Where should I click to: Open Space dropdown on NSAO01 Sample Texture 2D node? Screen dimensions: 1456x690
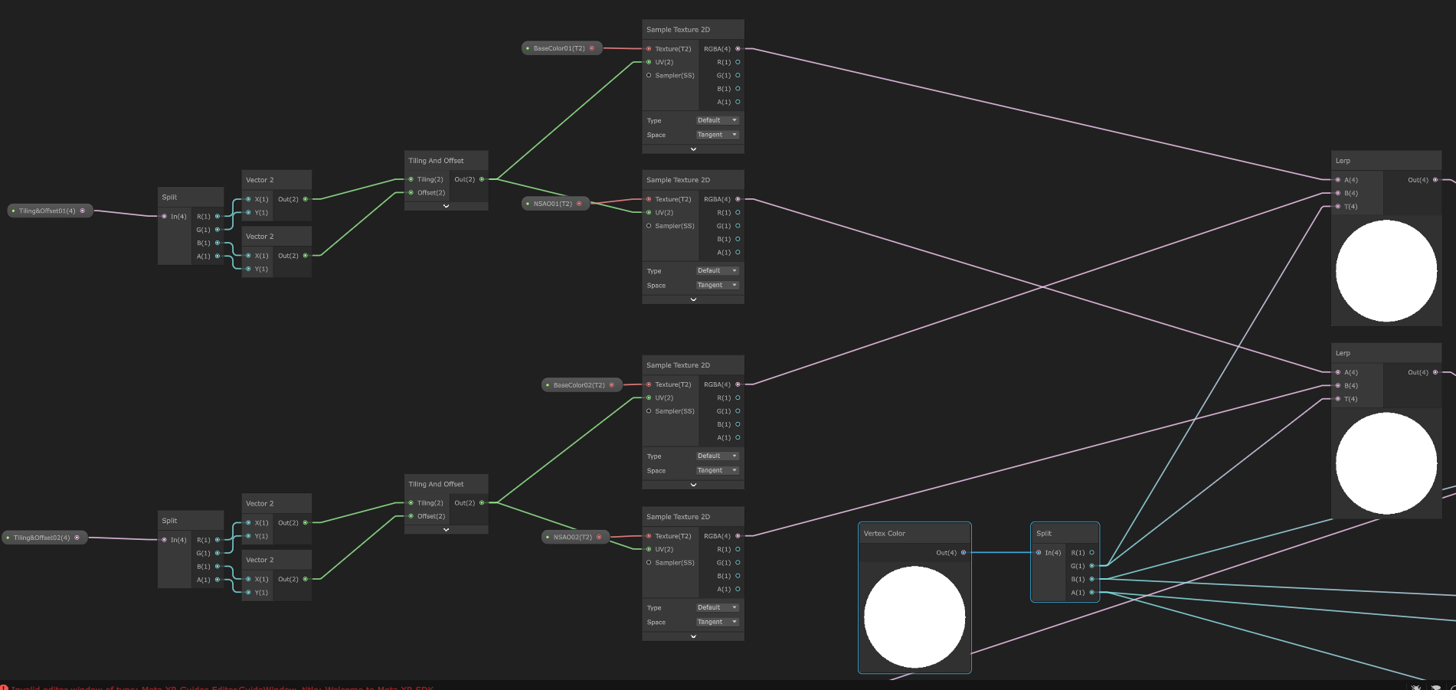click(717, 285)
